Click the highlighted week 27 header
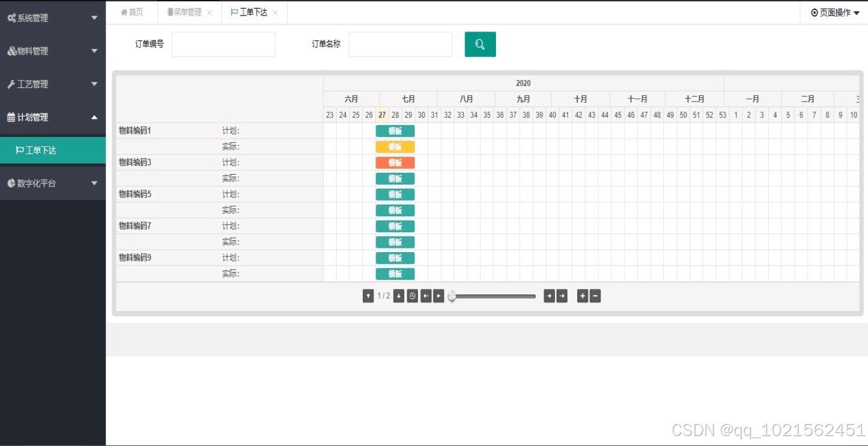This screenshot has width=868, height=446. coord(382,115)
